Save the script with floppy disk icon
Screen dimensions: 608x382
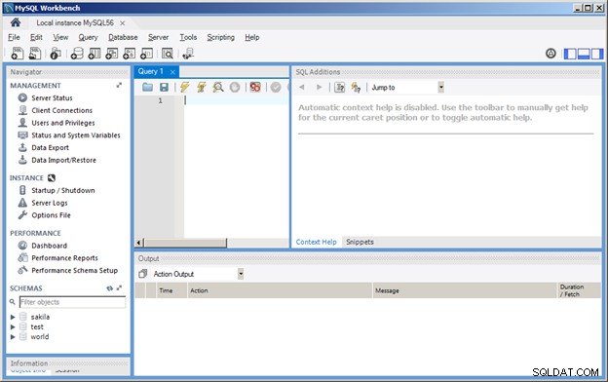(x=164, y=88)
